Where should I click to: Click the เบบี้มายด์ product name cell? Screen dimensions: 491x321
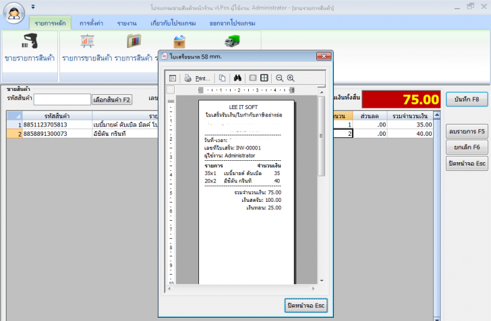point(125,124)
